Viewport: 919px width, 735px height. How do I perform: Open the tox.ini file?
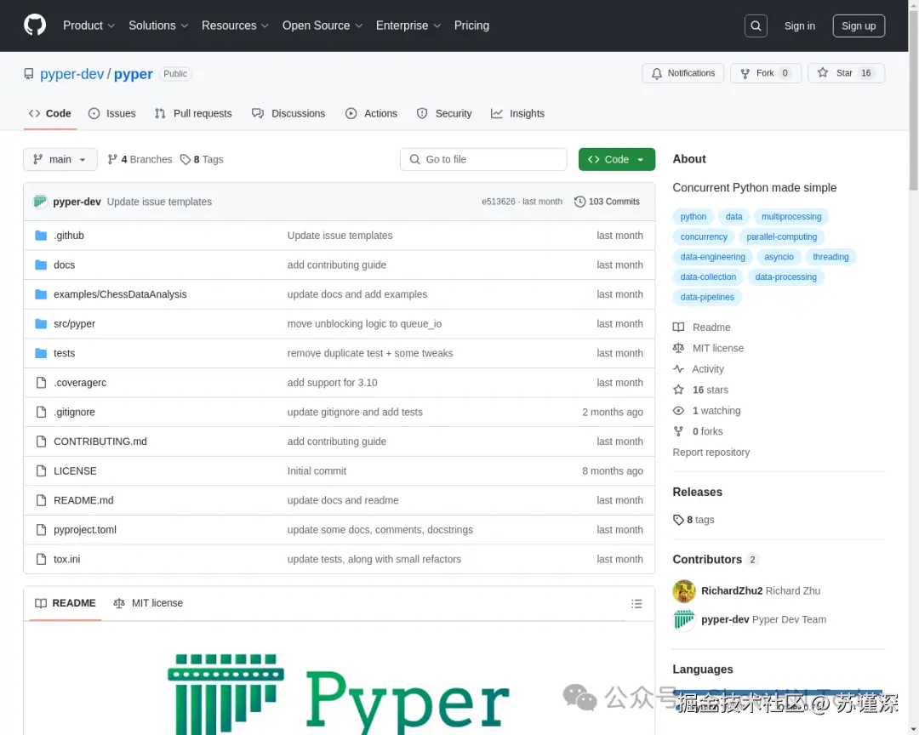[x=67, y=559]
